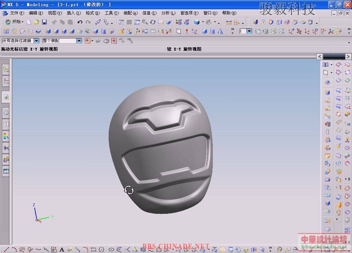Click the red arrow Datum Axis icon
The image size is (352, 253).
187,31
